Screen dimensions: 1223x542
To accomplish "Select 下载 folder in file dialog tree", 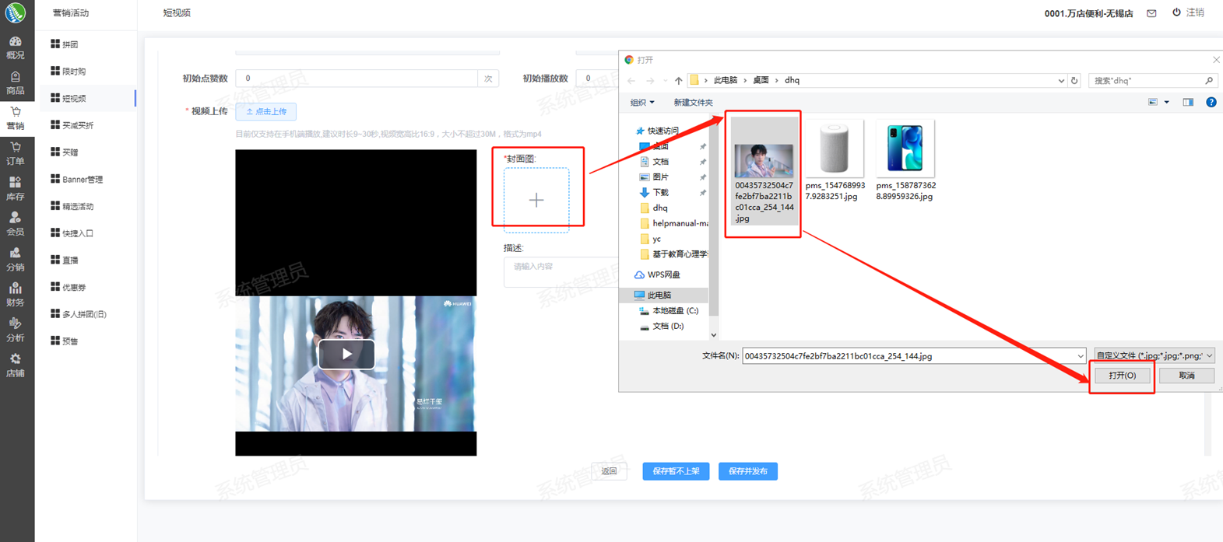I will [x=660, y=193].
